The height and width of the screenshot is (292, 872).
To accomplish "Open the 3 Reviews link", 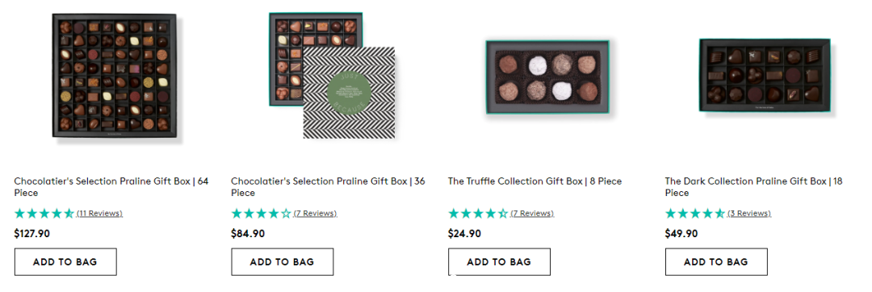I will click(x=749, y=214).
